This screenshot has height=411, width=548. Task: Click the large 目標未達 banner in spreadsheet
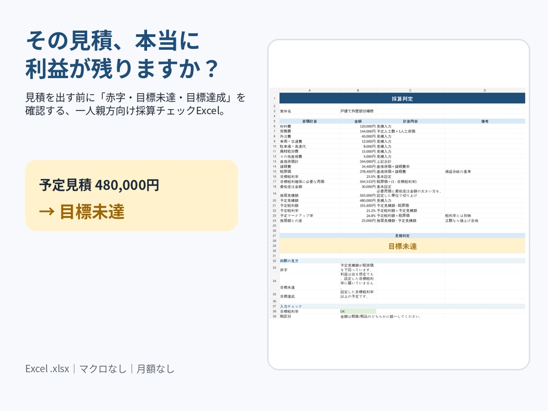[402, 246]
